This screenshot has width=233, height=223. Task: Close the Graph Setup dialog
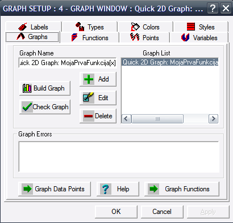point(226,8)
